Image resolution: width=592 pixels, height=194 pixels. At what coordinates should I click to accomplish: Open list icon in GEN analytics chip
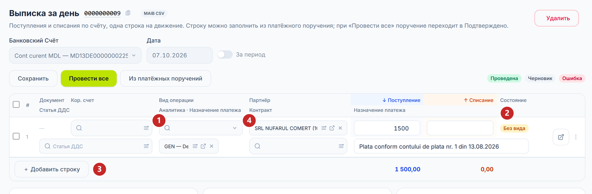tap(195, 146)
